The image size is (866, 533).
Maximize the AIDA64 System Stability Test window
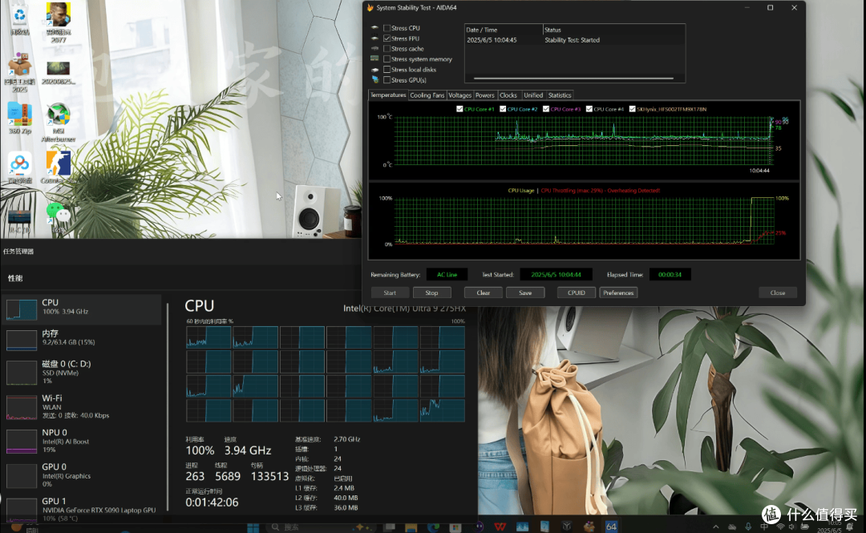click(770, 8)
